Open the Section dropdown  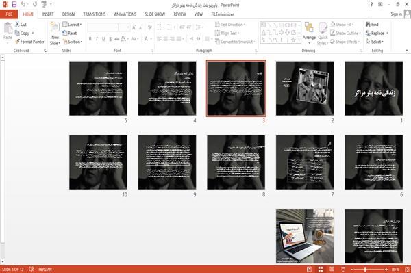pyautogui.click(x=73, y=42)
